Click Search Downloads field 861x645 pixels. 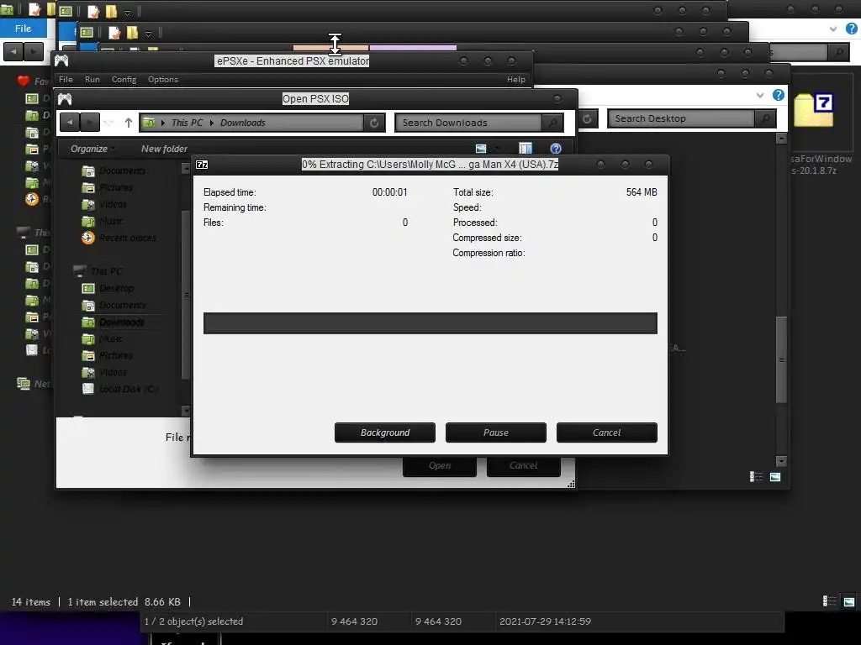click(467, 123)
